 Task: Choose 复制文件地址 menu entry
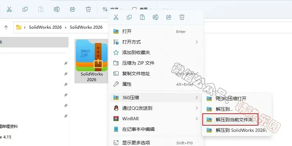coord(156,73)
